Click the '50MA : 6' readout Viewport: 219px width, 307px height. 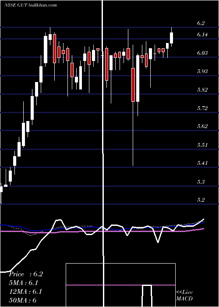[23, 300]
